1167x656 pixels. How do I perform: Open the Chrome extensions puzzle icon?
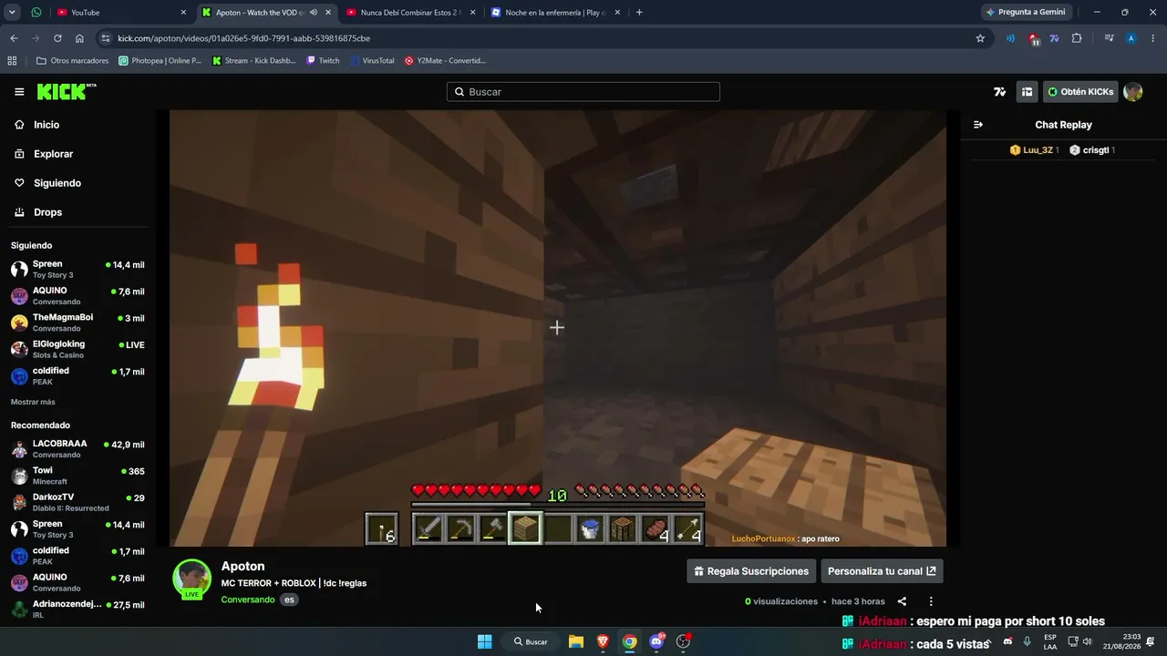(1077, 38)
